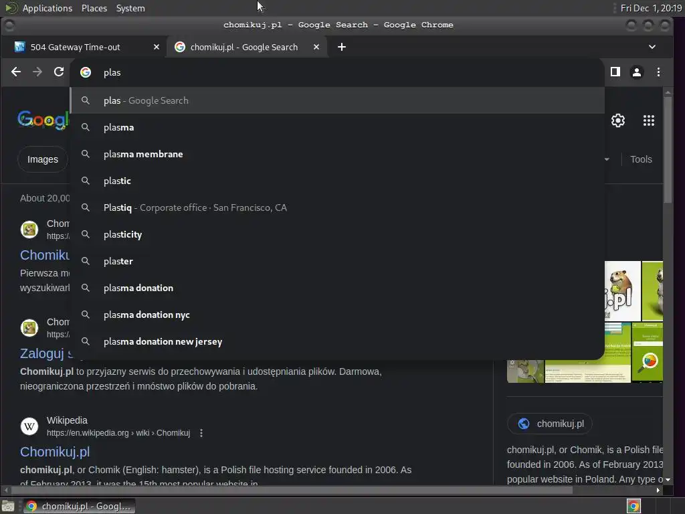
Task: Open a new tab with plus button
Action: tap(342, 47)
